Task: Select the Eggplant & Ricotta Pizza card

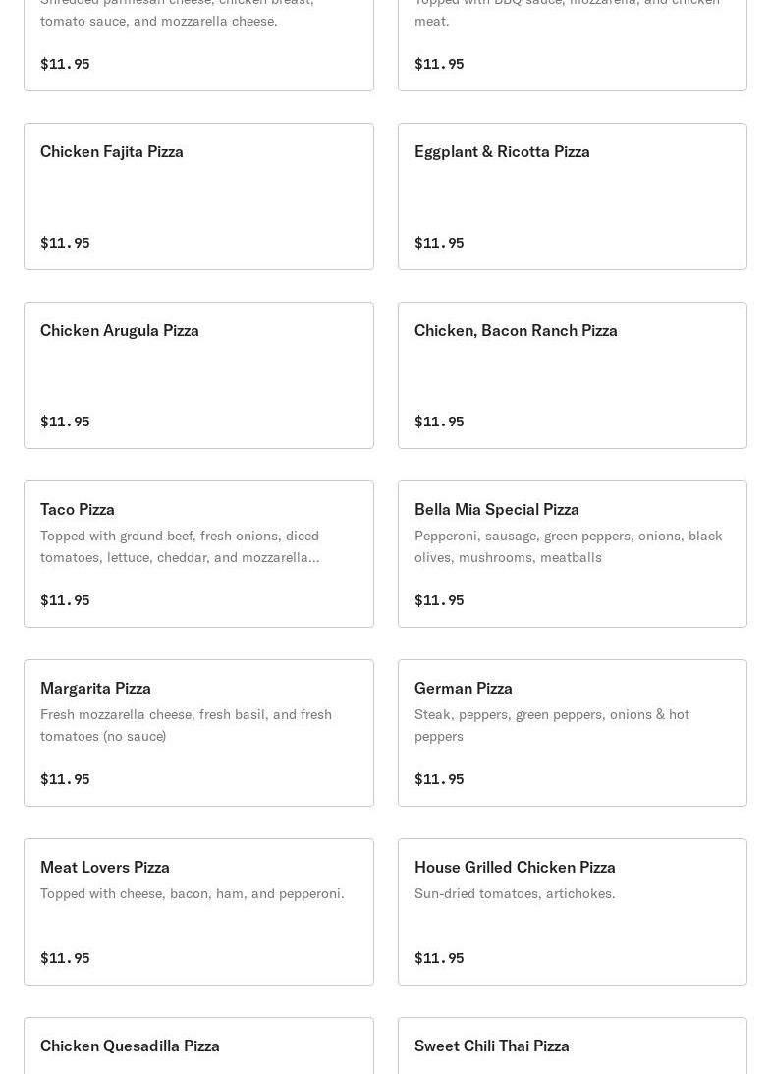Action: tap(573, 197)
